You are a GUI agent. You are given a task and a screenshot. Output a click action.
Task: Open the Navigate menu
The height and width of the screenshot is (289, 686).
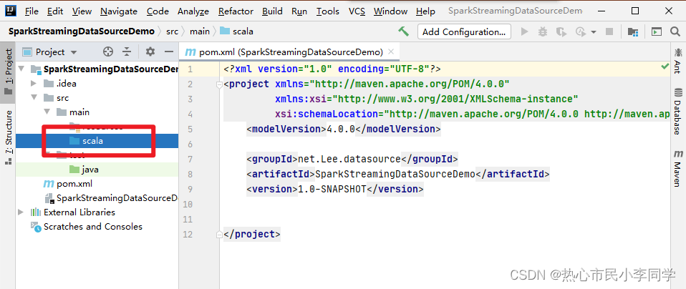point(120,11)
